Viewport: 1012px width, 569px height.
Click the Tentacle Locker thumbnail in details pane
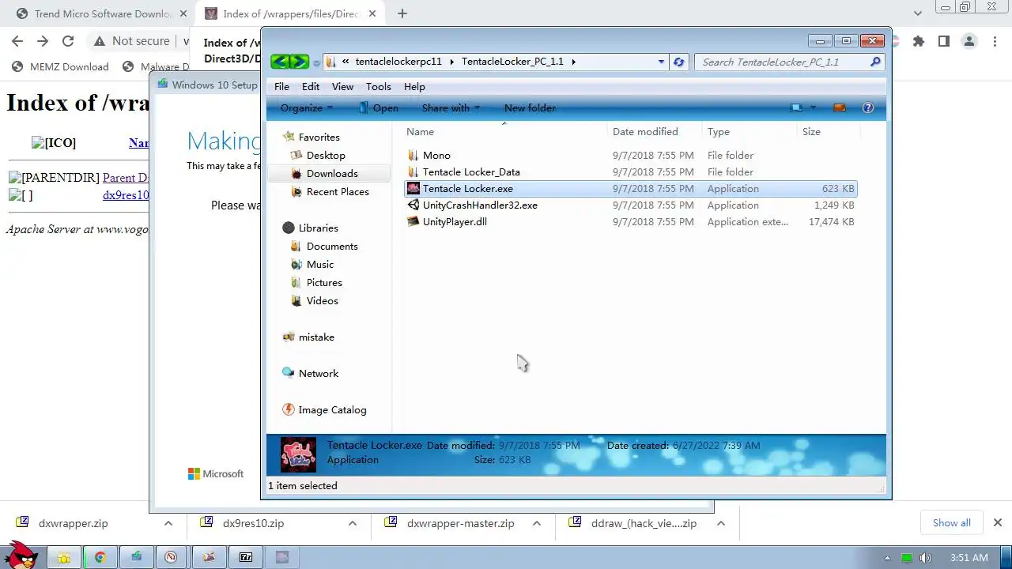(x=298, y=455)
